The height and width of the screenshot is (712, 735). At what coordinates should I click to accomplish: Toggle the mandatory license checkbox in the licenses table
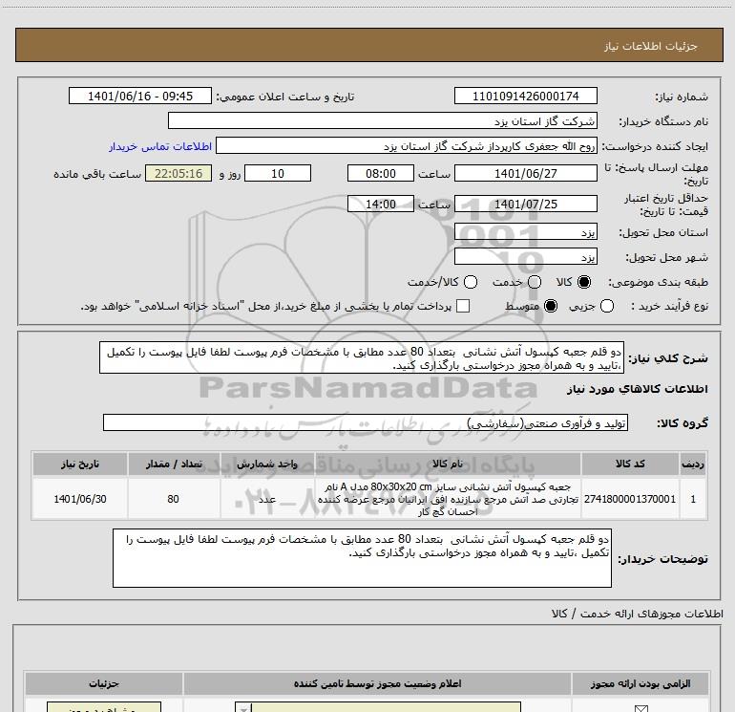pos(640,708)
